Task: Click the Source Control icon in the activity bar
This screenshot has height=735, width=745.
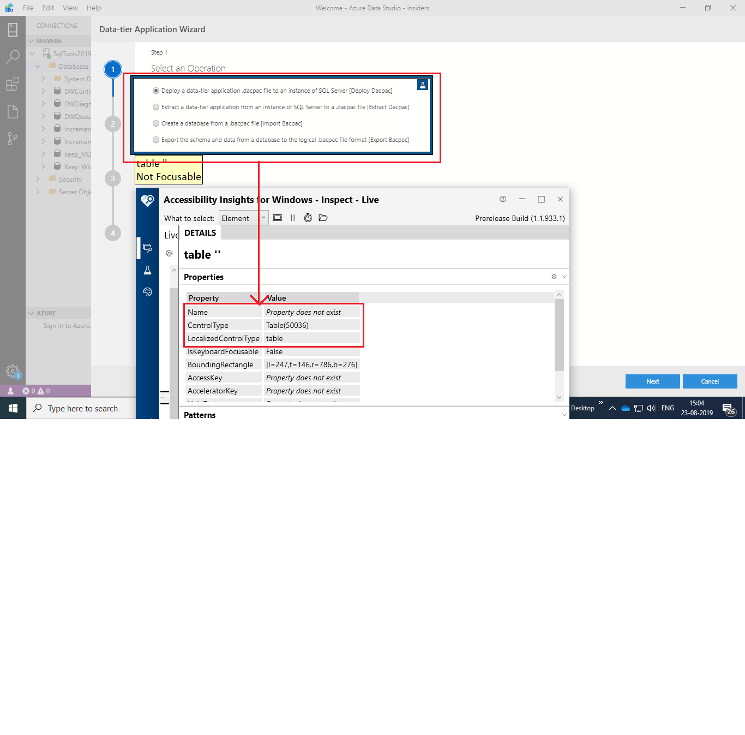Action: (x=13, y=138)
